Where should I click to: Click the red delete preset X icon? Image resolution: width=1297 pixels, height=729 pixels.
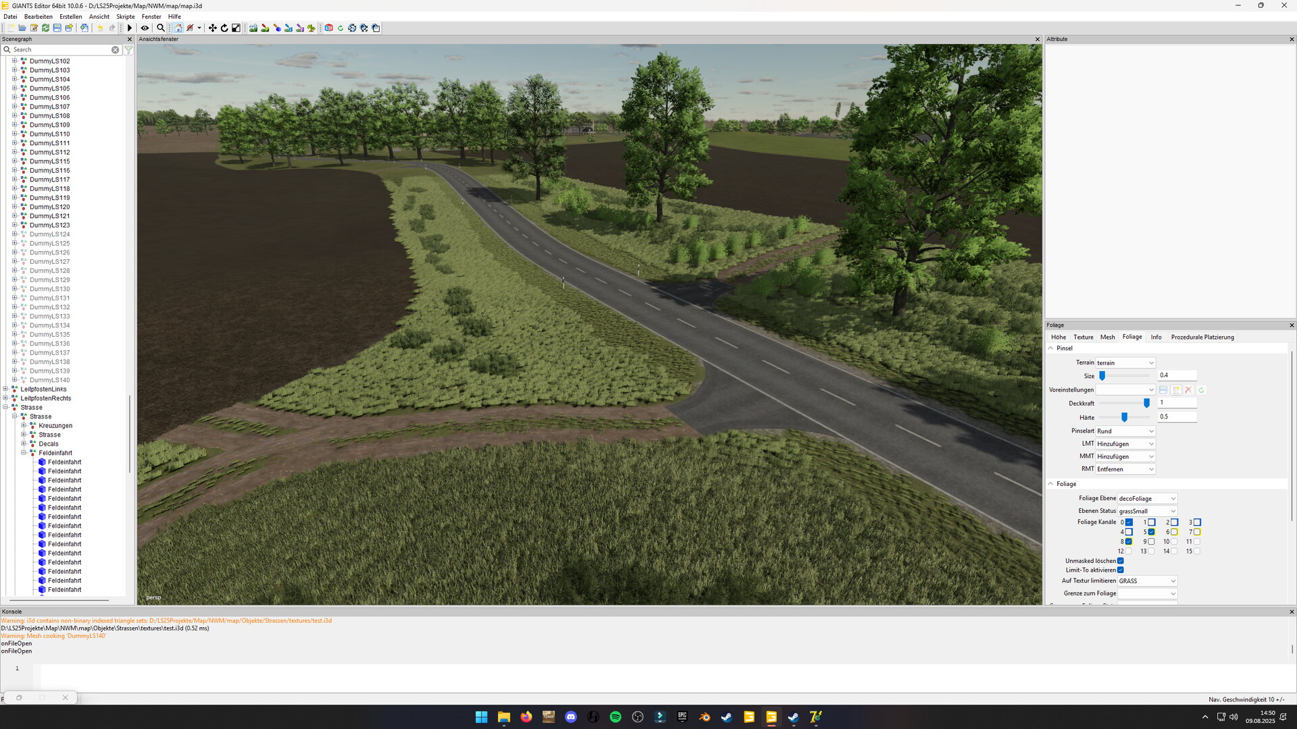(x=1188, y=390)
